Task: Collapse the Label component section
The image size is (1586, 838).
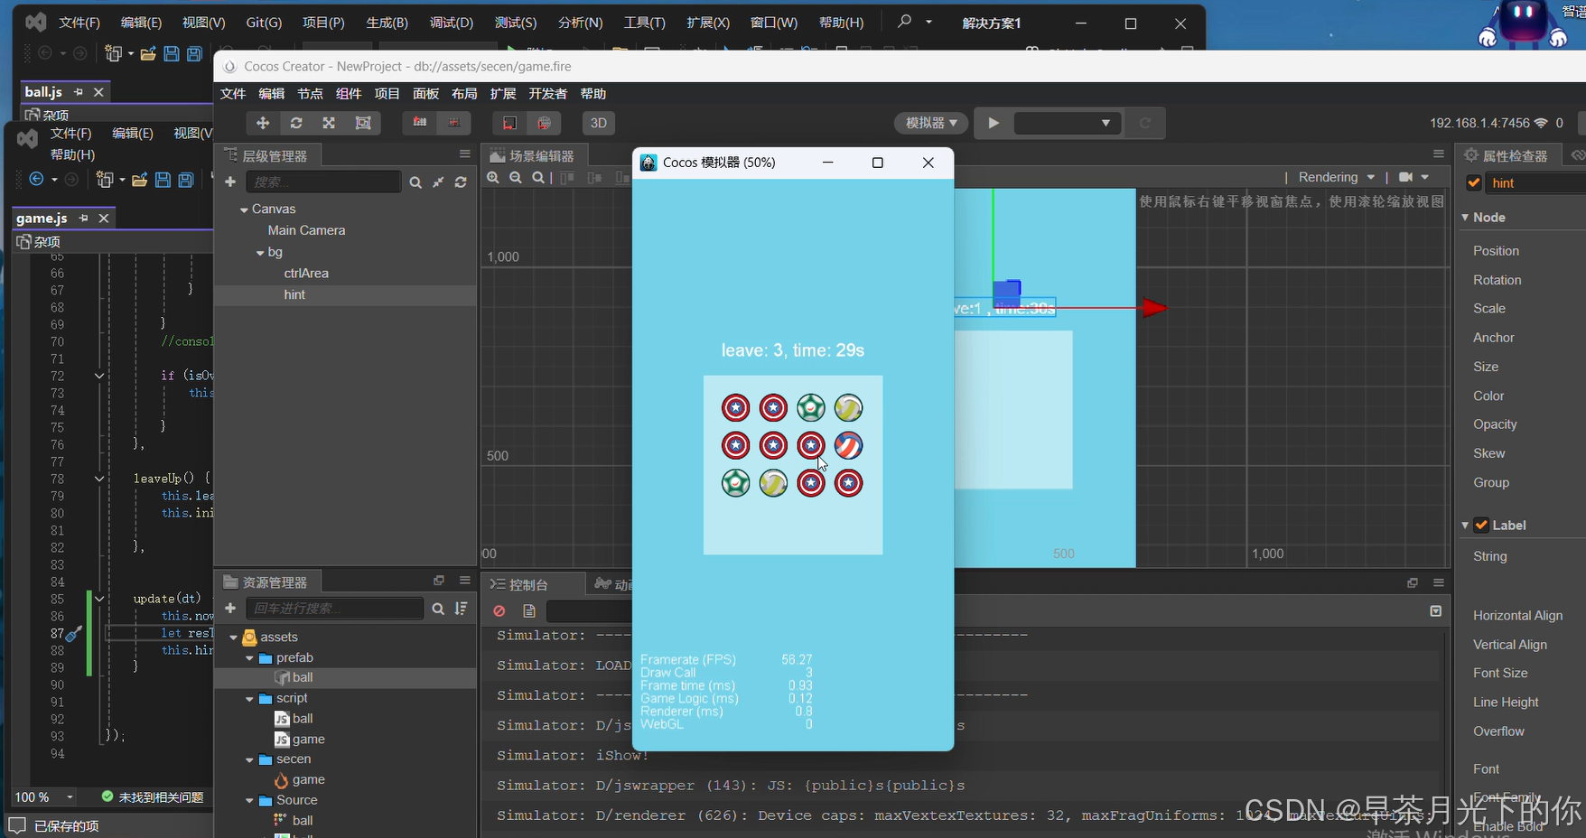Action: tap(1465, 526)
